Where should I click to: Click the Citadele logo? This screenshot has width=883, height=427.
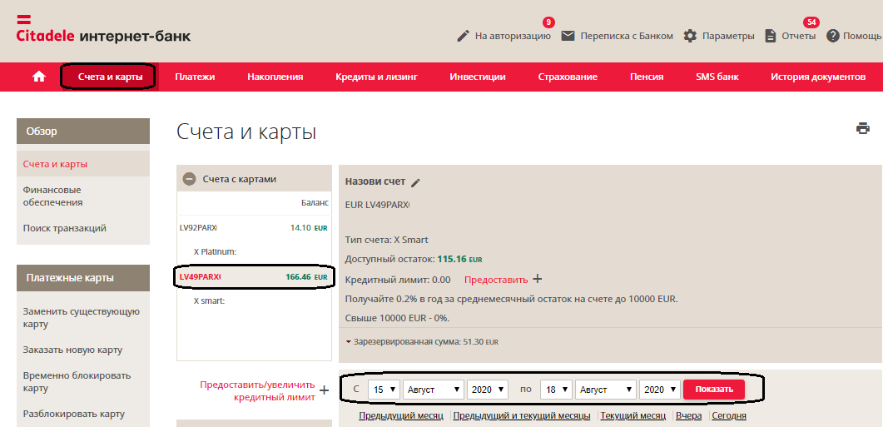[104, 29]
